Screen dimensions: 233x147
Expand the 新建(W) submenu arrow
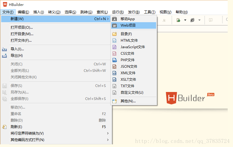click(x=108, y=19)
